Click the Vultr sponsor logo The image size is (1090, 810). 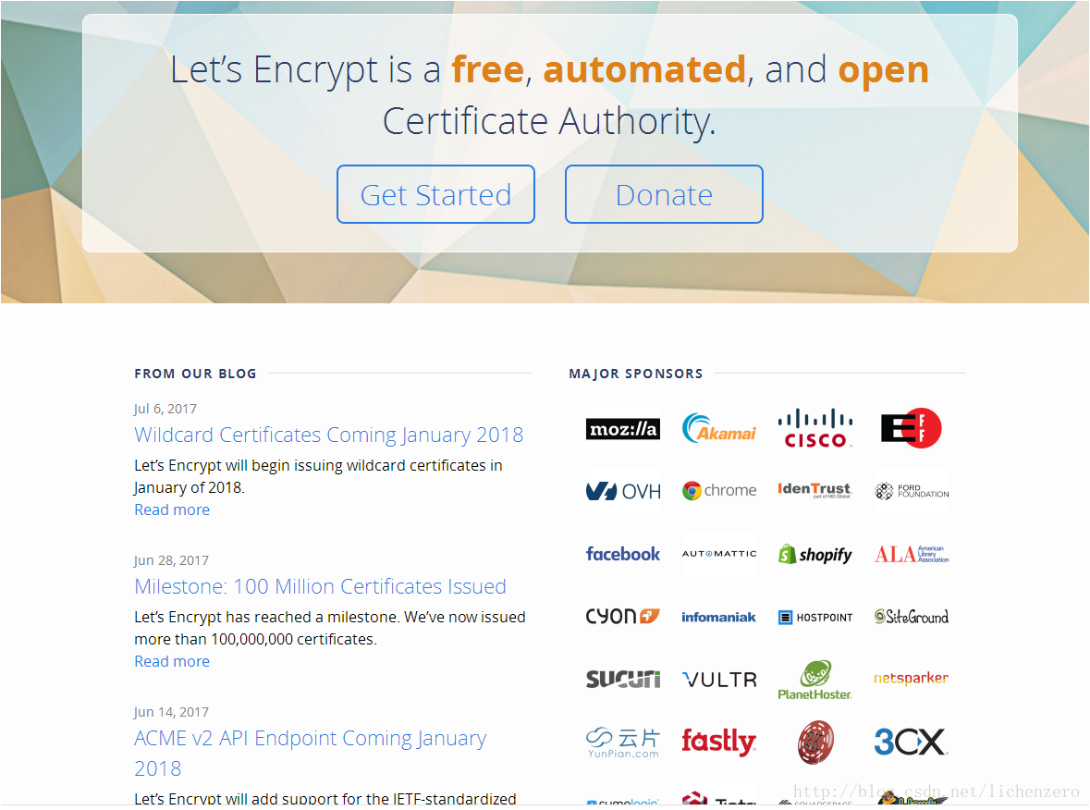(x=718, y=680)
